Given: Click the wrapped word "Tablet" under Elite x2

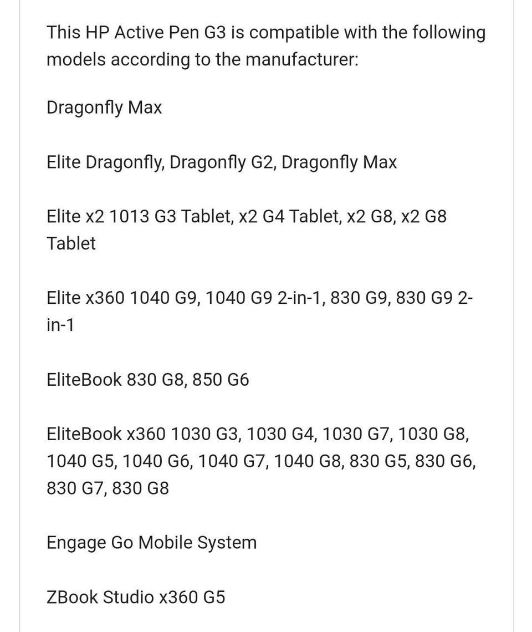Looking at the screenshot, I should coord(71,243).
